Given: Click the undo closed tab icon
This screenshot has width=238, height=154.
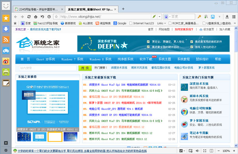Looking at the screenshot, I should pyautogui.click(x=42, y=17).
